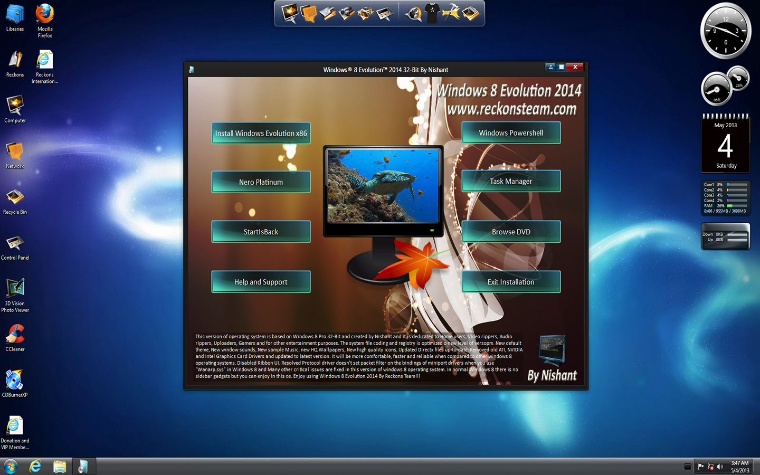Click the StartIsBack button
Screen dimensions: 760x475
(261, 232)
